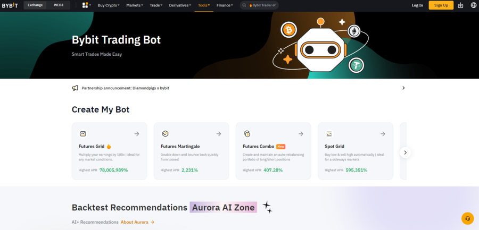Click the AI+ Recommendations label
This screenshot has height=230, width=479.
(95, 222)
